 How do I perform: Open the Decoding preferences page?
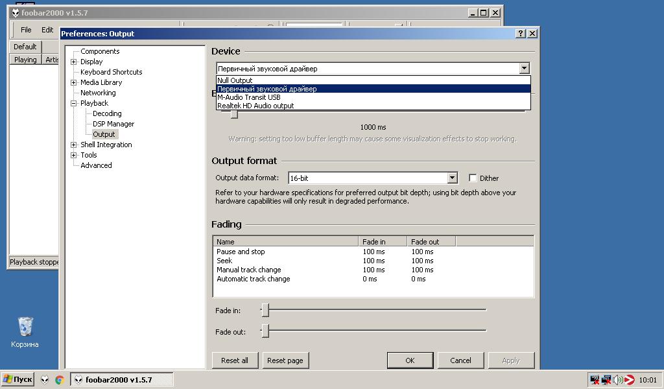pyautogui.click(x=107, y=113)
